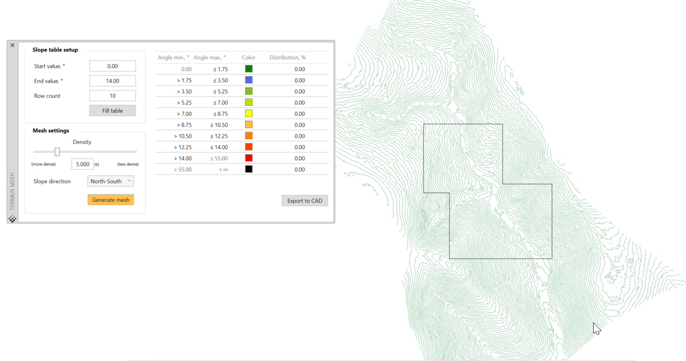Click the Density slider handle

57,152
